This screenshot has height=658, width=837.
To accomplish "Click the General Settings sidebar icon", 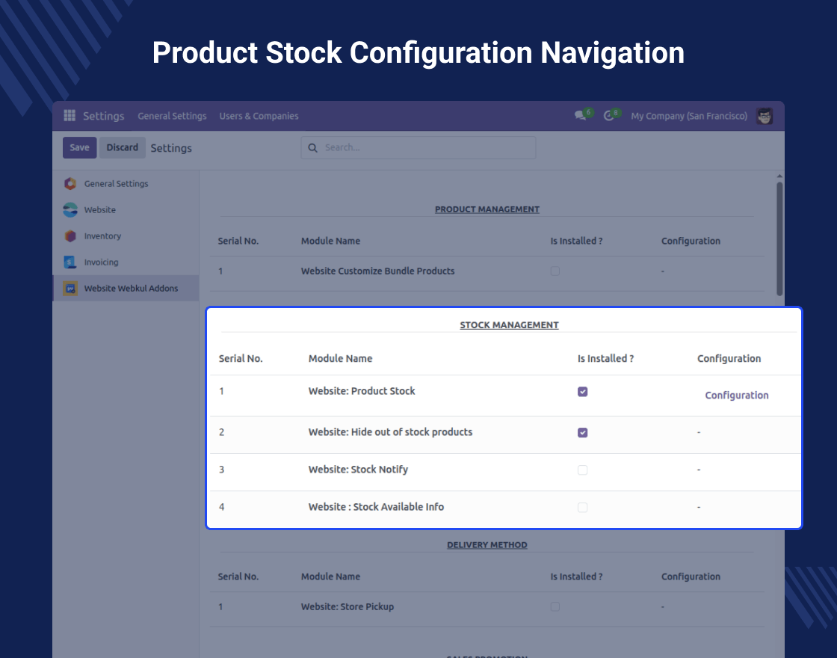I will (70, 184).
